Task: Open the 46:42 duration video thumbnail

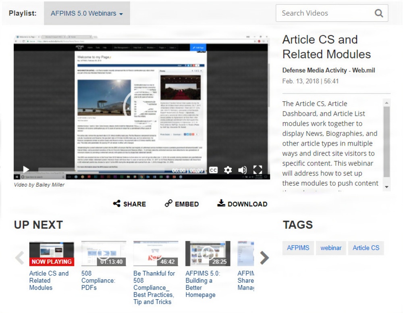Action: 156,253
